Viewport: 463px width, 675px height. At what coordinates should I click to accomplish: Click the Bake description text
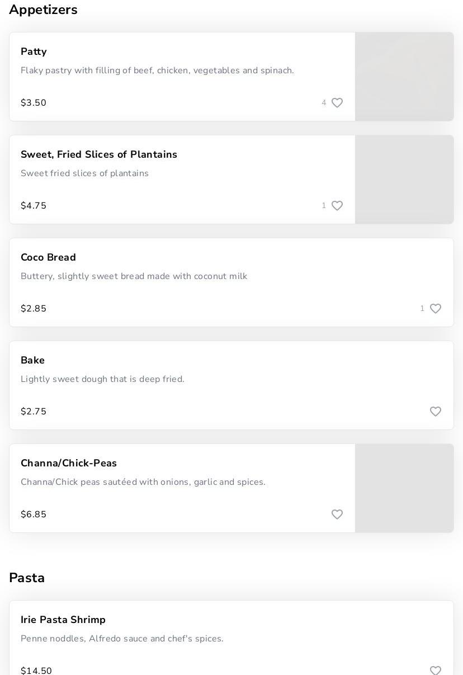point(102,379)
